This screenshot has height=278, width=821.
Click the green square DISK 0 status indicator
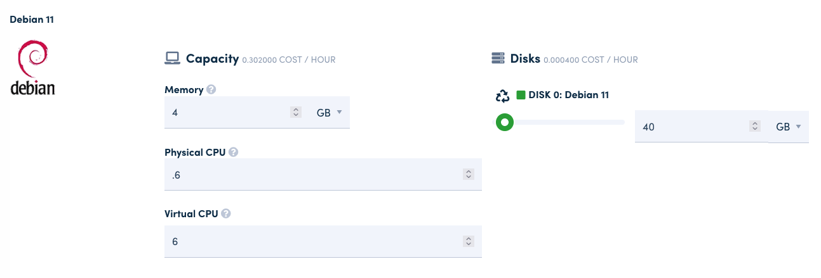[521, 95]
